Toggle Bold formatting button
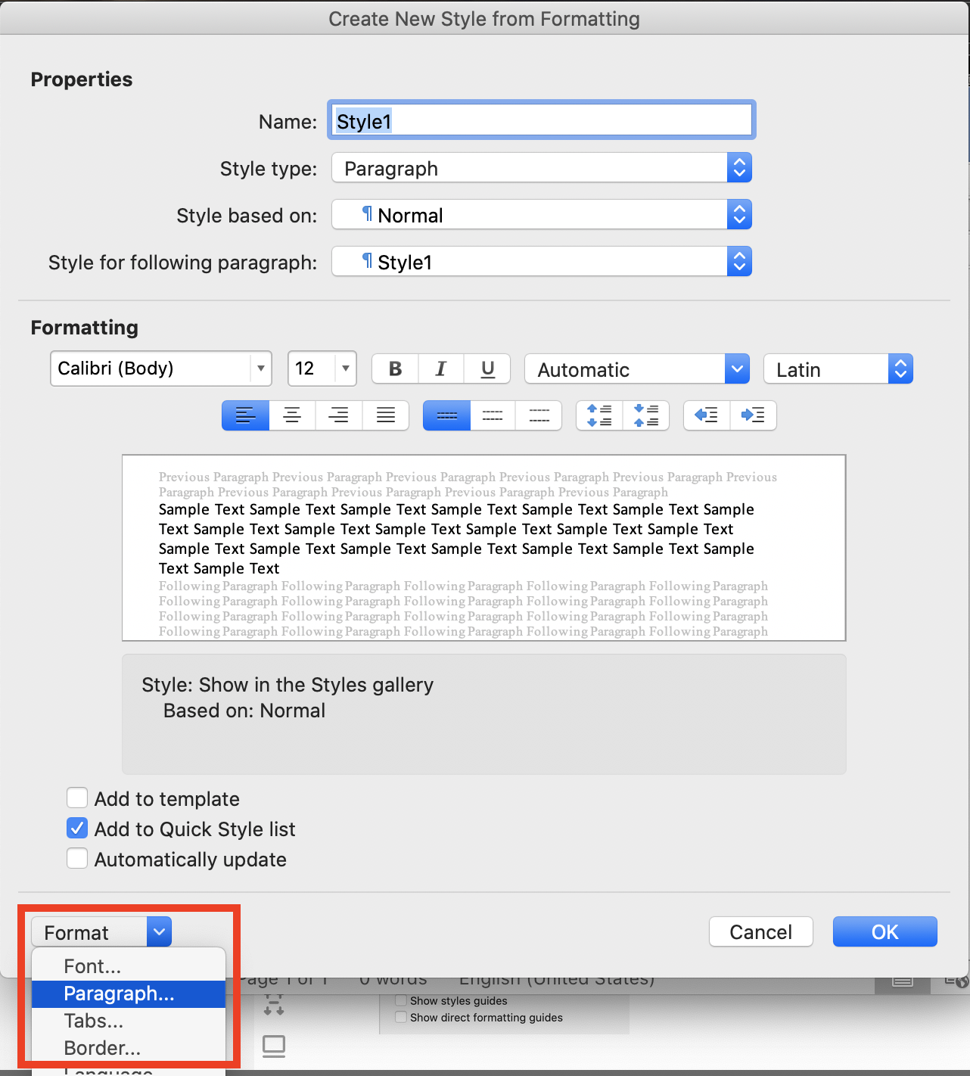 (x=395, y=369)
